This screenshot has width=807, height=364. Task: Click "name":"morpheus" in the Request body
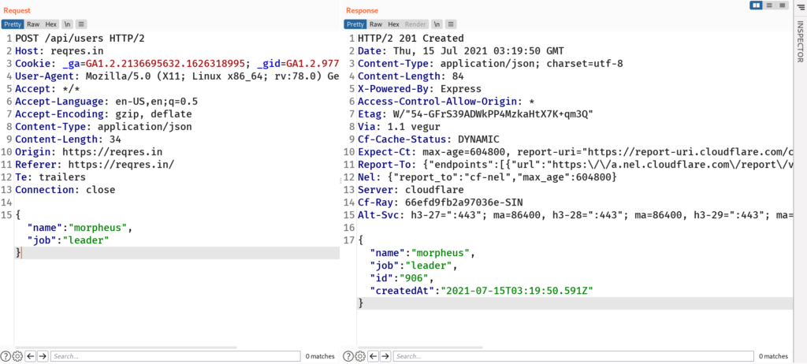click(80, 228)
